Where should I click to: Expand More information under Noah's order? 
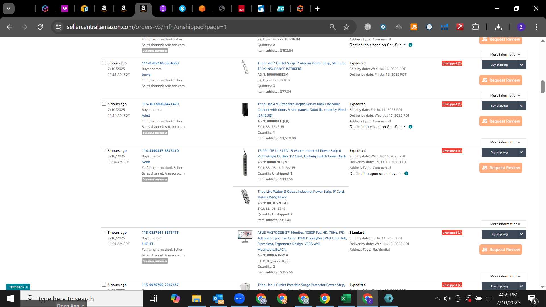(x=504, y=224)
